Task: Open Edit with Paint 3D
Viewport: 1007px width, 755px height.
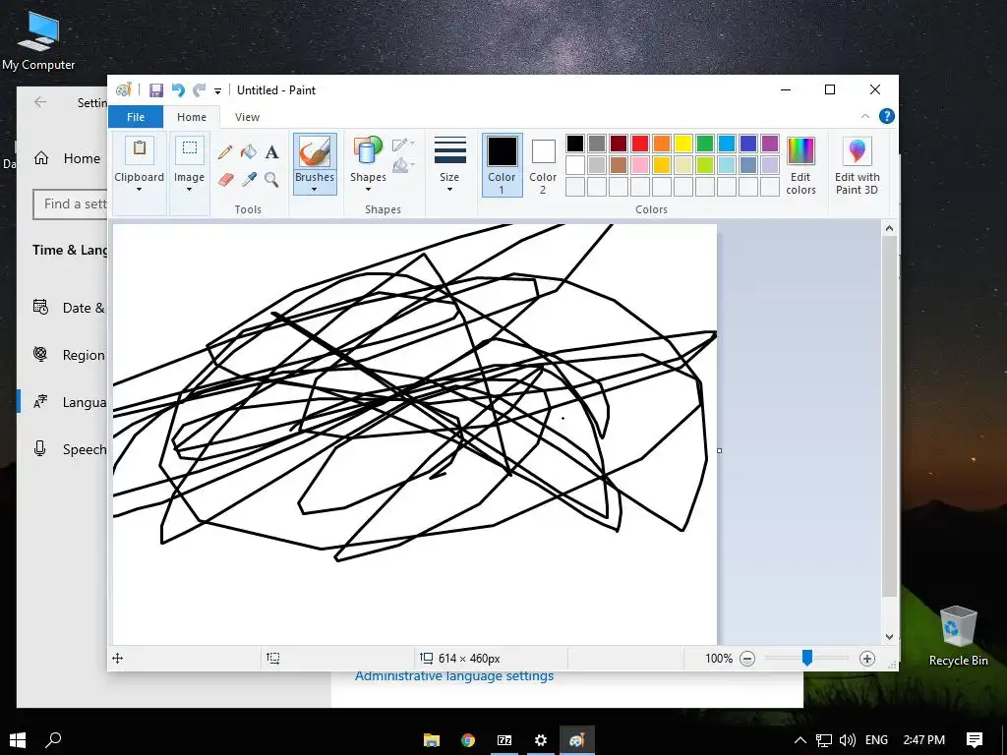Action: (x=857, y=166)
